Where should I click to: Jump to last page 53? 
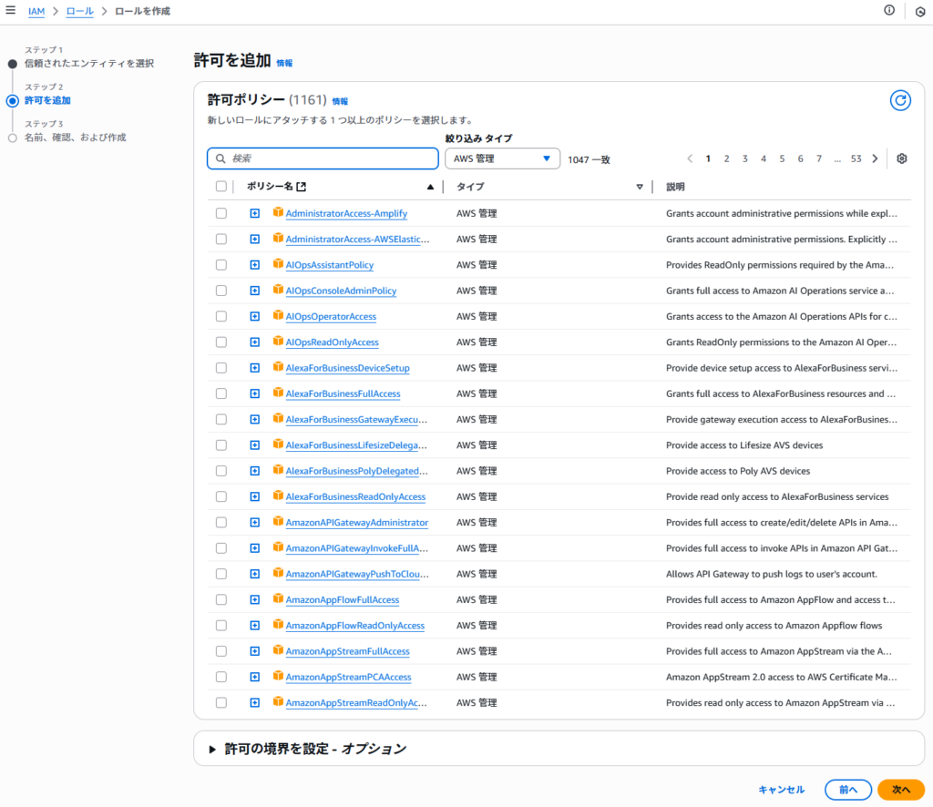tap(856, 158)
